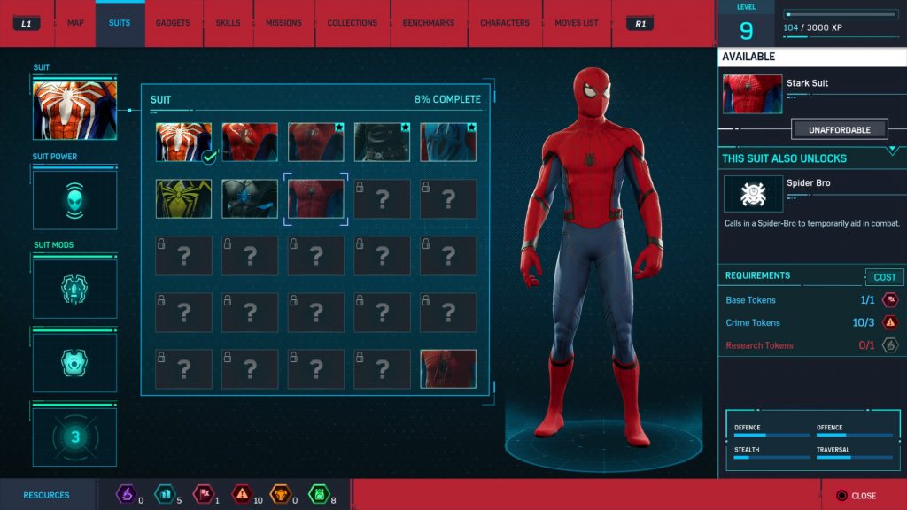The image size is (907, 510).
Task: Open the first Suit Mods slot icon
Action: tap(74, 290)
